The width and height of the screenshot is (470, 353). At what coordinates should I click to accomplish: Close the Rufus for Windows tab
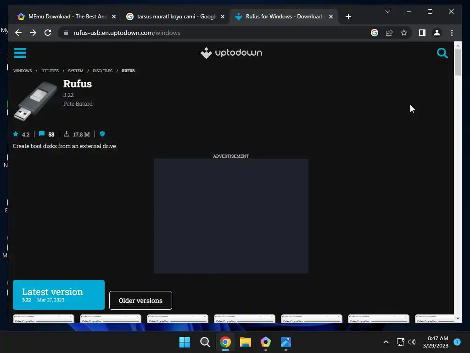pyautogui.click(x=331, y=17)
